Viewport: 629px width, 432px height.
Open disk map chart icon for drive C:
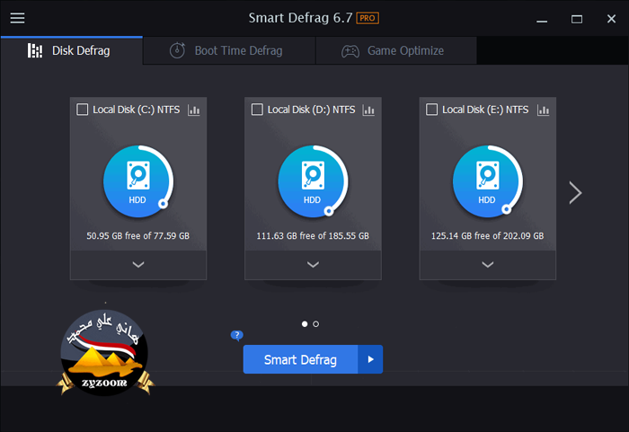[x=194, y=110]
